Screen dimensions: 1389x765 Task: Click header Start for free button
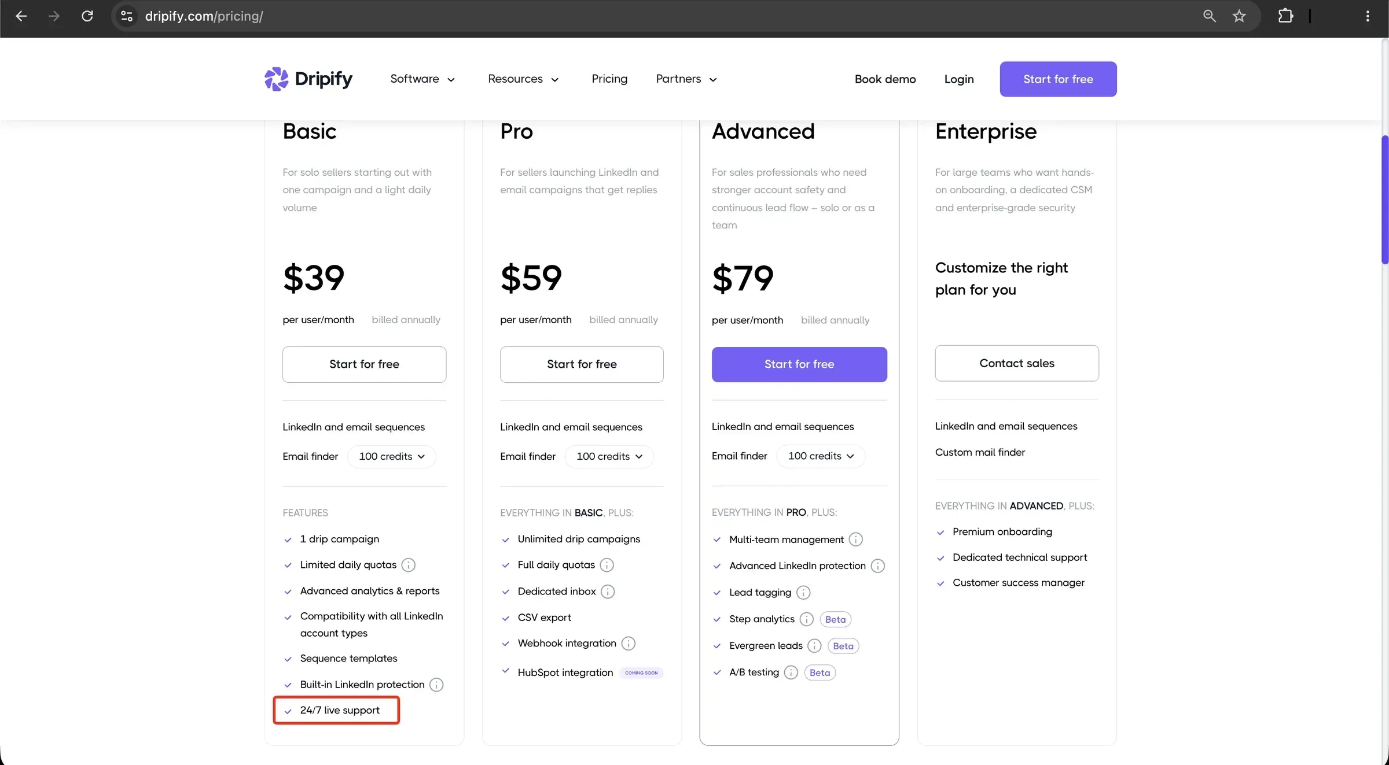point(1058,79)
